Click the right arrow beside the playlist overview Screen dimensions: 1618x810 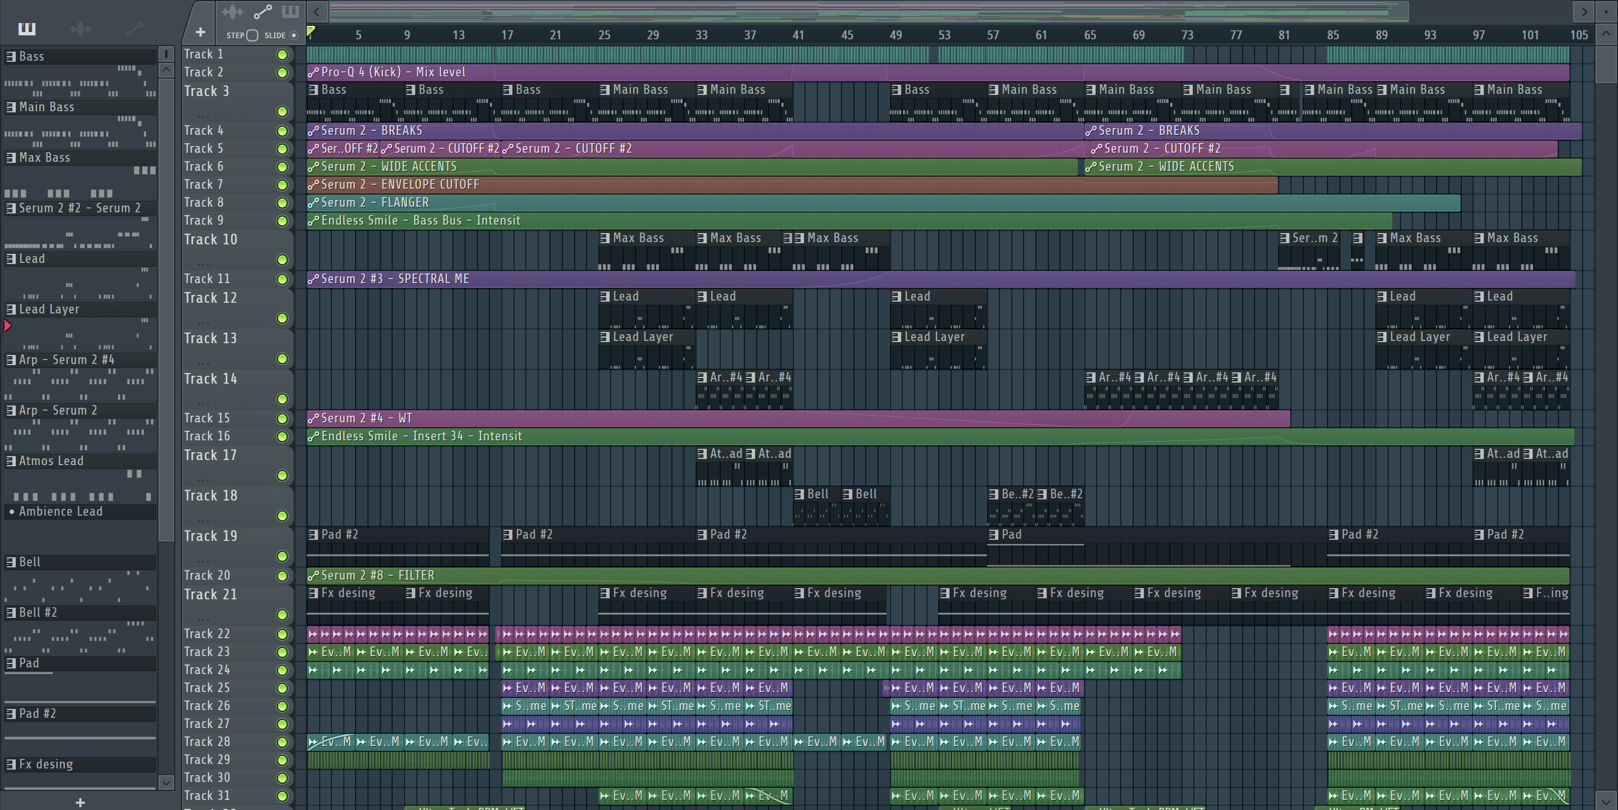[1584, 11]
